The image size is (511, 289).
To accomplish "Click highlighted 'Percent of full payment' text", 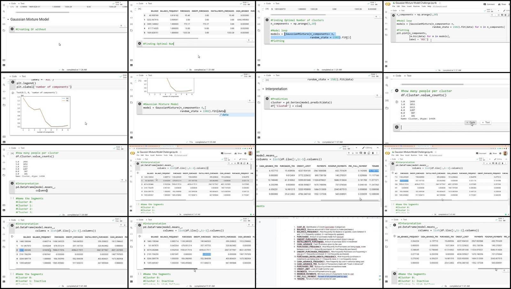I will click(x=332, y=277).
